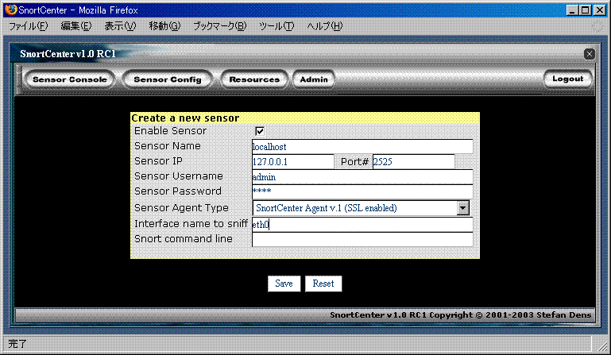
Task: Open the 編集(E) menu
Action: (x=76, y=26)
